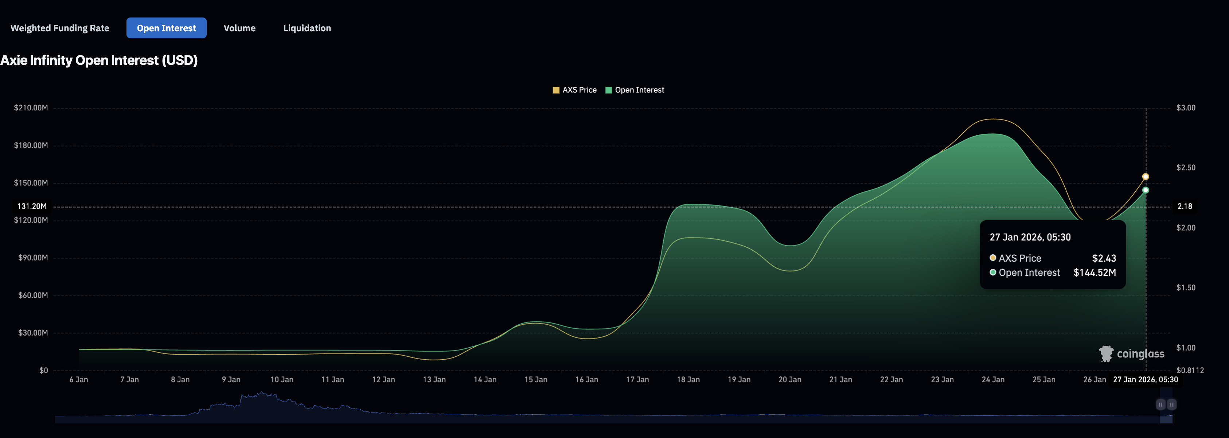Open the Liquidation tab
Screen dimensions: 1229x438
(307, 28)
